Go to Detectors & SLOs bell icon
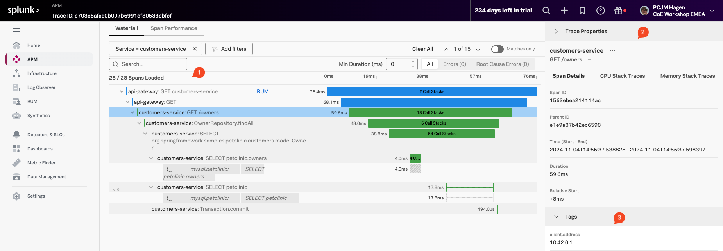The height and width of the screenshot is (251, 723). pyautogui.click(x=16, y=135)
